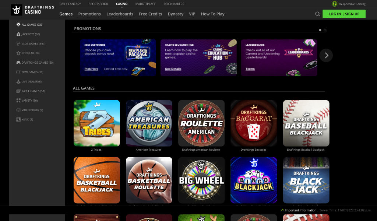Select the Keno grid icon
The image size is (377, 221).
click(18, 119)
